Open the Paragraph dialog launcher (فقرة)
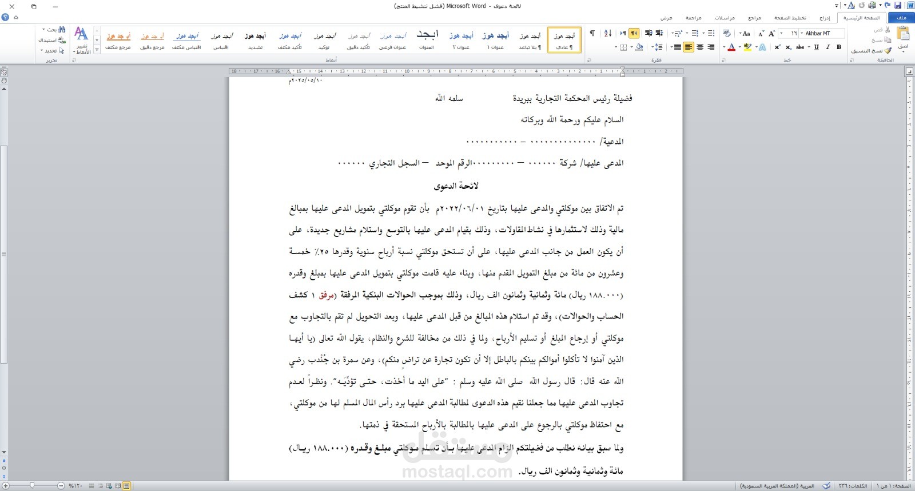 (589, 60)
